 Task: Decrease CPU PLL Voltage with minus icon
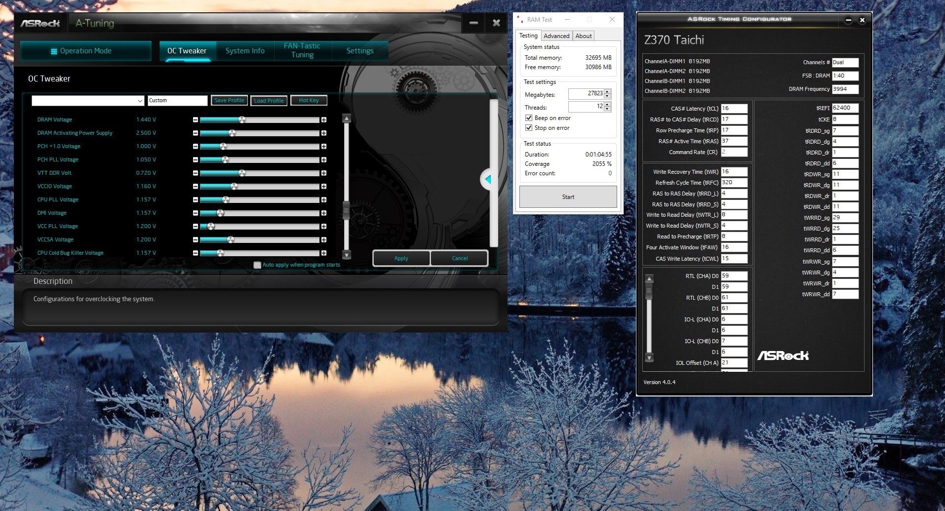pyautogui.click(x=196, y=200)
